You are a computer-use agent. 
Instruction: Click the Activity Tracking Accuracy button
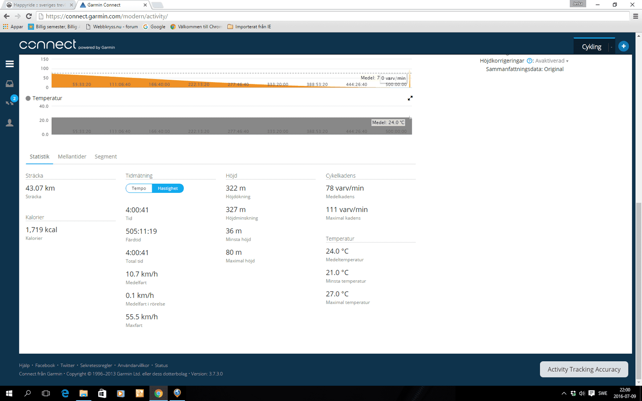coord(584,369)
